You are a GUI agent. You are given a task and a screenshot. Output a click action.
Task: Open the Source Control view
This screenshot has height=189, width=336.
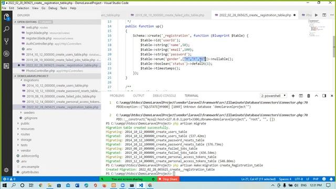point(6,41)
